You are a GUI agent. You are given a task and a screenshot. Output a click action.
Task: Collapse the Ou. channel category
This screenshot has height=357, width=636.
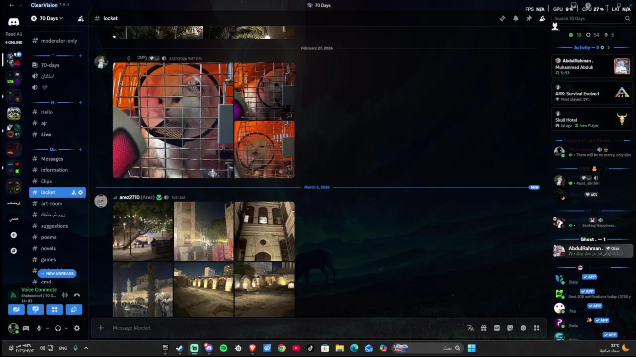point(53,149)
